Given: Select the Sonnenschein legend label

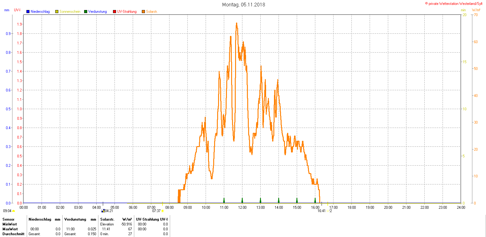Looking at the screenshot, I should click(70, 12).
